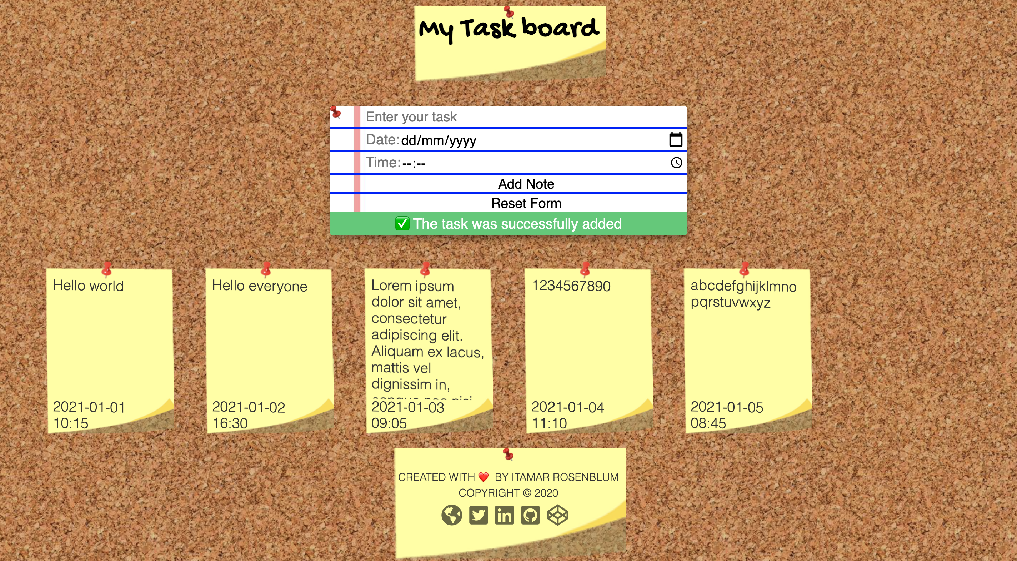Open Twitter profile via footer icon

tap(479, 517)
